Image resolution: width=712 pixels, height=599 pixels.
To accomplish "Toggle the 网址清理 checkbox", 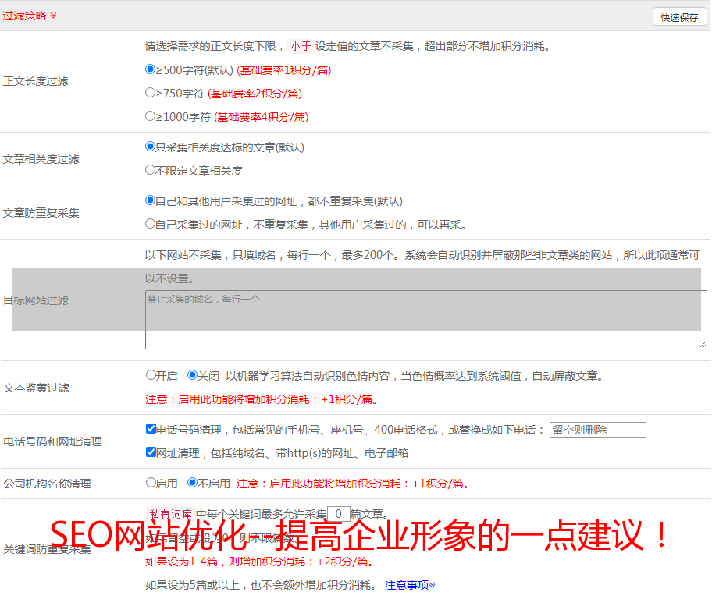I will pos(151,452).
